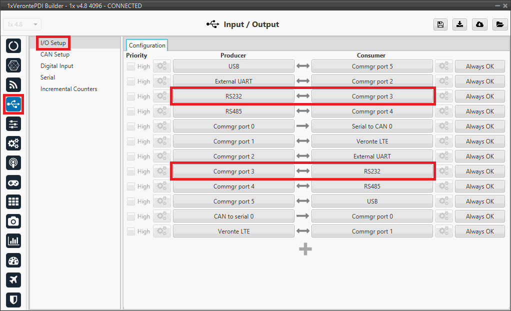Screen dimensions: 511x311
Task: Switch to the Configuration tab
Action: point(147,45)
